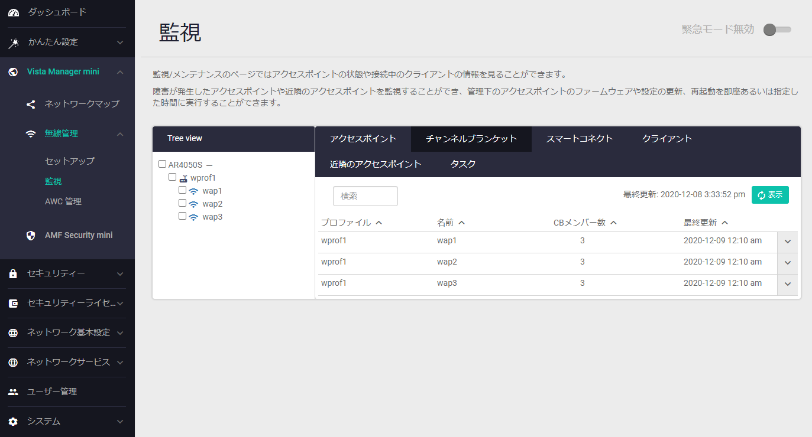Viewport: 812px width, 437px height.
Task: Click the システム gear icon
Action: tap(13, 422)
